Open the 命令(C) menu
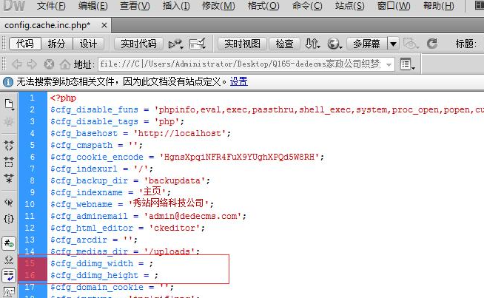Viewport: 484px width, 298px height. point(307,6)
